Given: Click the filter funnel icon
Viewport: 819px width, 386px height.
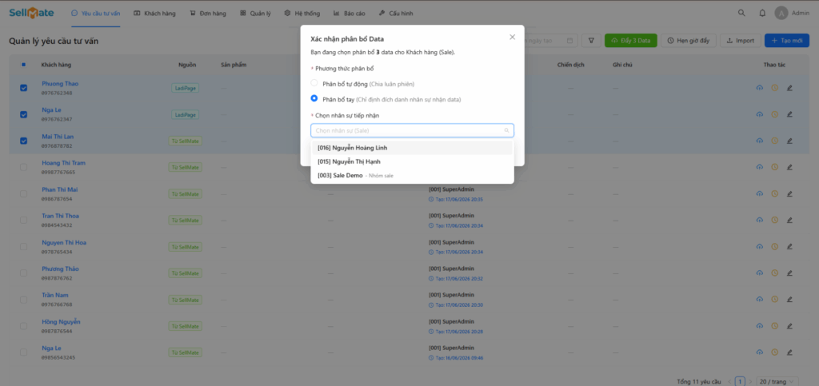Looking at the screenshot, I should (591, 41).
